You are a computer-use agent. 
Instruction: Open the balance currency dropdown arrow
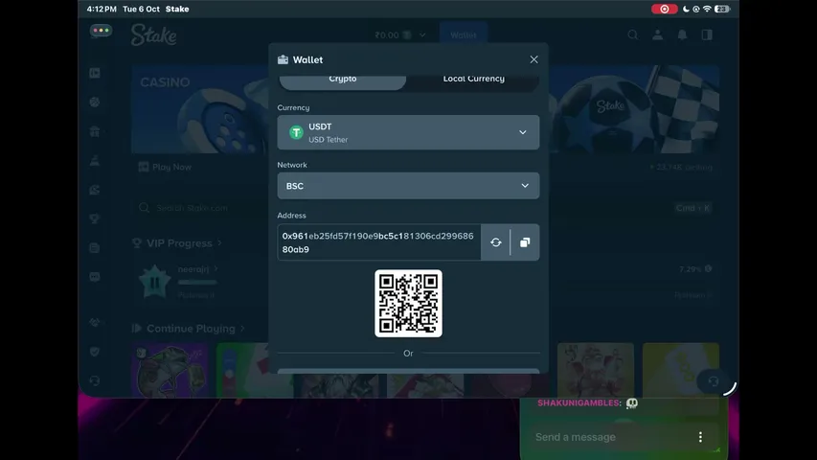[422, 34]
